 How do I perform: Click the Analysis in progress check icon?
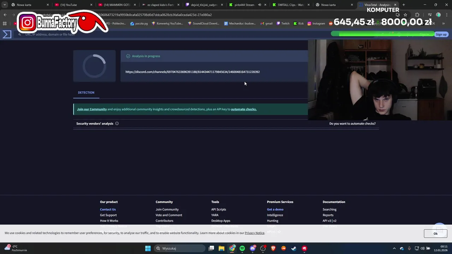[128, 56]
